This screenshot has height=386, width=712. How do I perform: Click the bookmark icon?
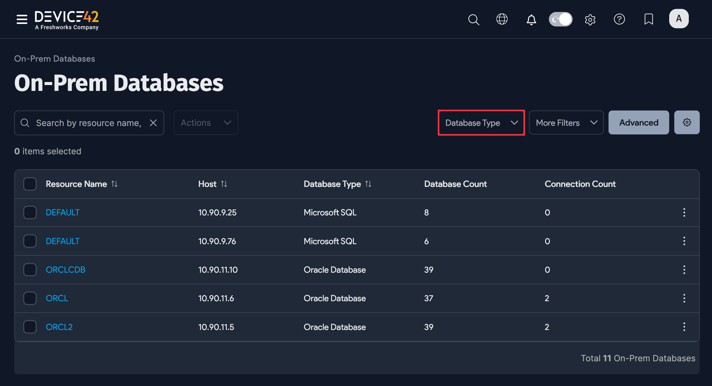tap(649, 19)
